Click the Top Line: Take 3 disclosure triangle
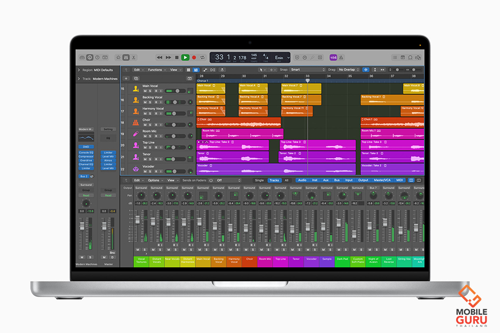 (x=199, y=142)
